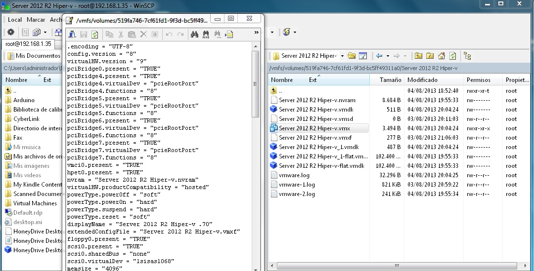This screenshot has height=271, width=534.
Task: Sort remote files by Tamaño column
Action: 390,80
